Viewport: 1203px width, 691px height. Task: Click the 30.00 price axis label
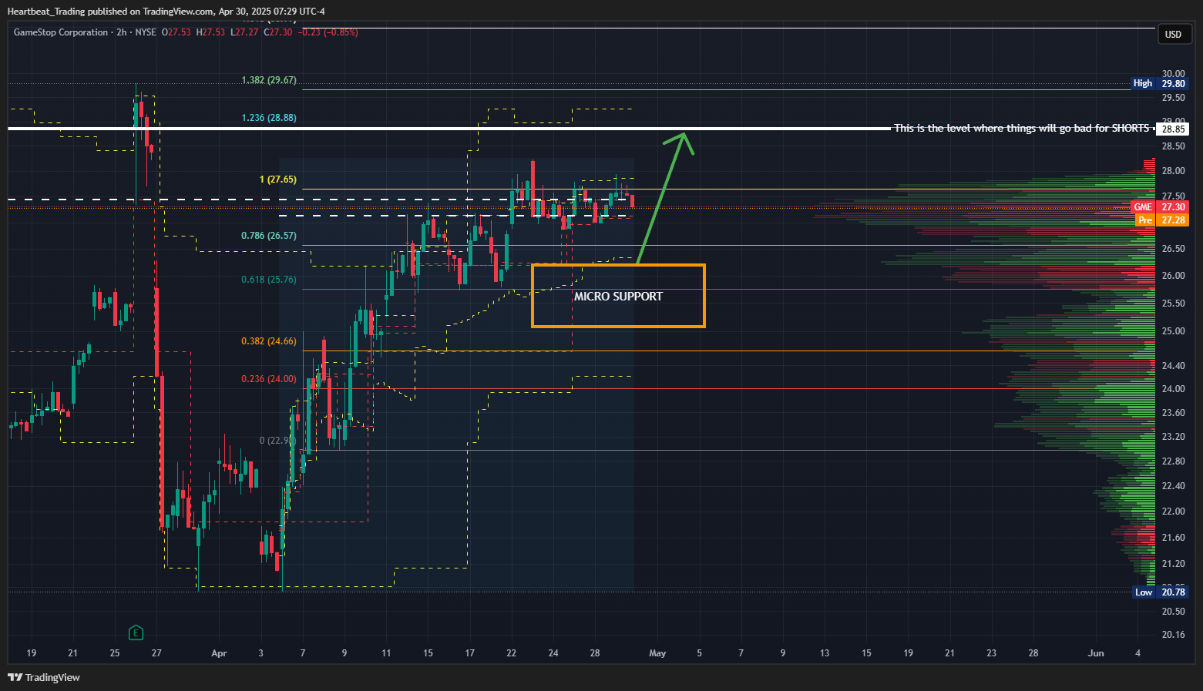click(x=1174, y=74)
